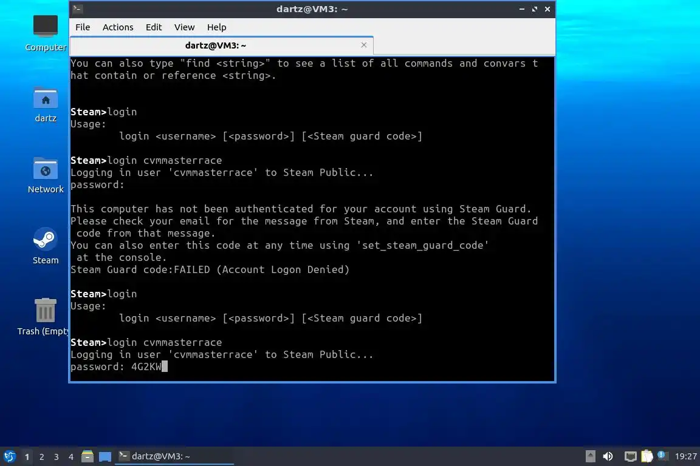The image size is (700, 466).
Task: Open the File menu
Action: pyautogui.click(x=83, y=27)
